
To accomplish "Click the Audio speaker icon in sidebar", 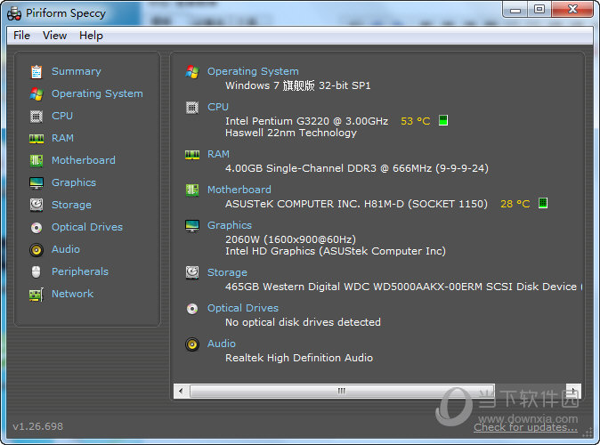I will tap(36, 250).
